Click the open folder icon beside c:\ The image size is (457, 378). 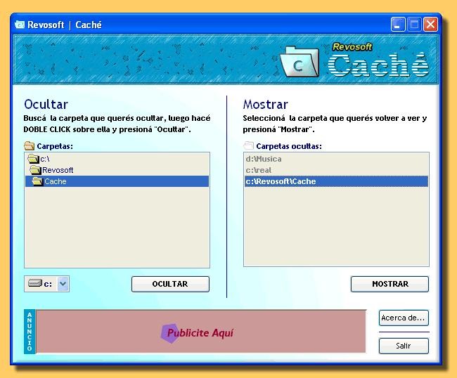click(33, 159)
